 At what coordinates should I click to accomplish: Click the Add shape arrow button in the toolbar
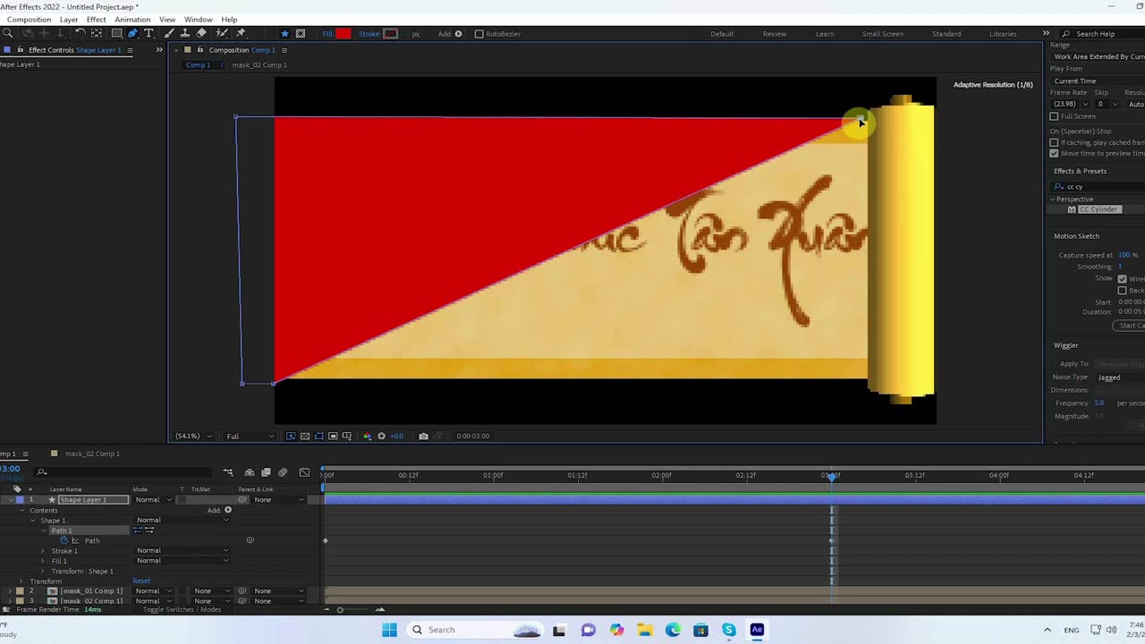(459, 34)
